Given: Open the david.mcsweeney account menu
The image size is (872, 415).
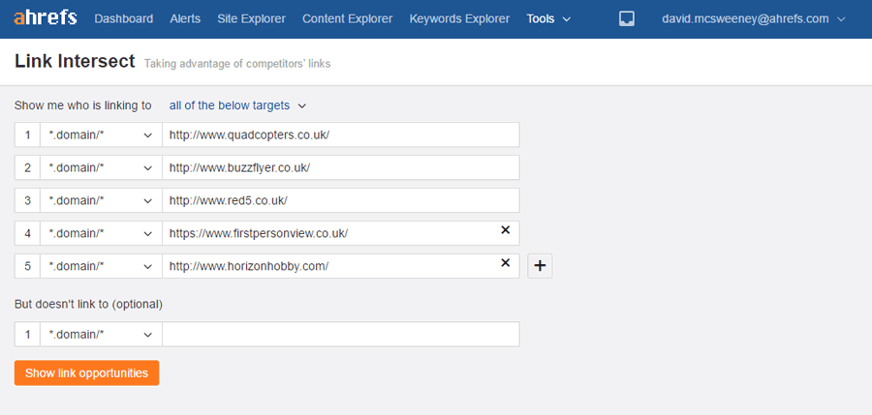Looking at the screenshot, I should 754,19.
